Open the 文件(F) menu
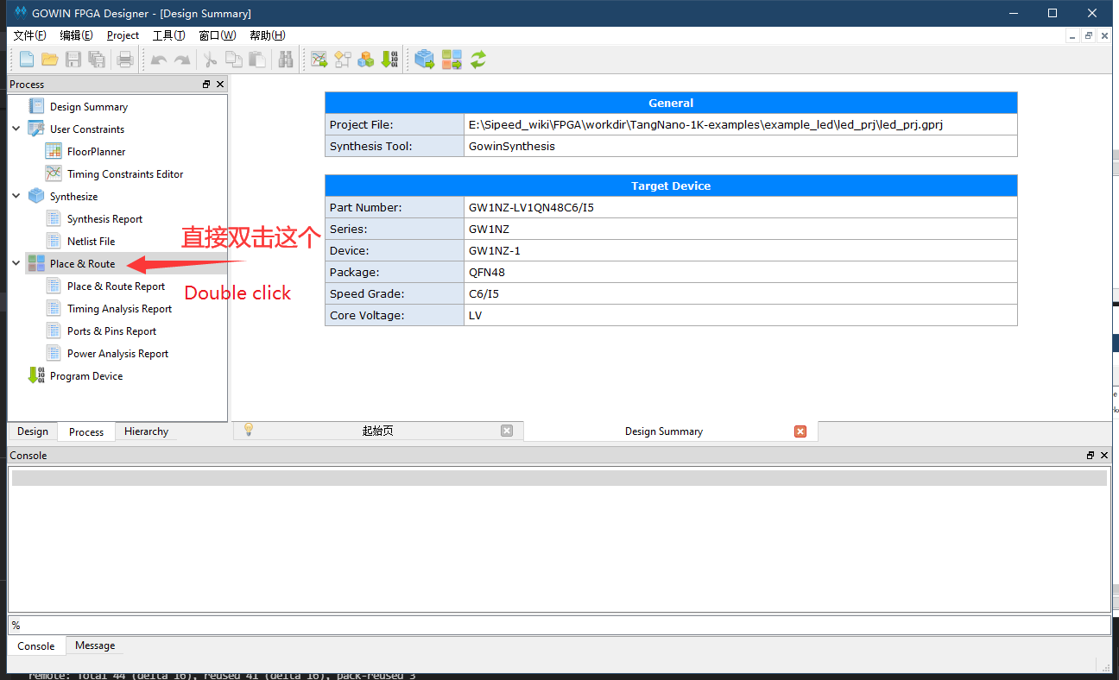The height and width of the screenshot is (680, 1119). [30, 35]
